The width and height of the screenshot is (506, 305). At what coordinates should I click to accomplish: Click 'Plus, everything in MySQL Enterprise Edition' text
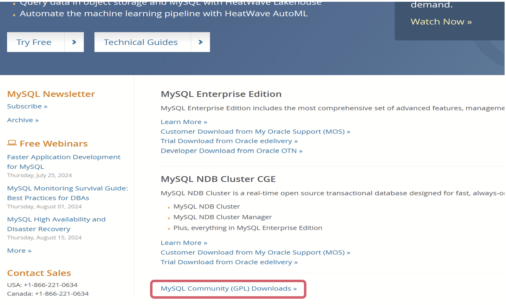click(x=248, y=228)
